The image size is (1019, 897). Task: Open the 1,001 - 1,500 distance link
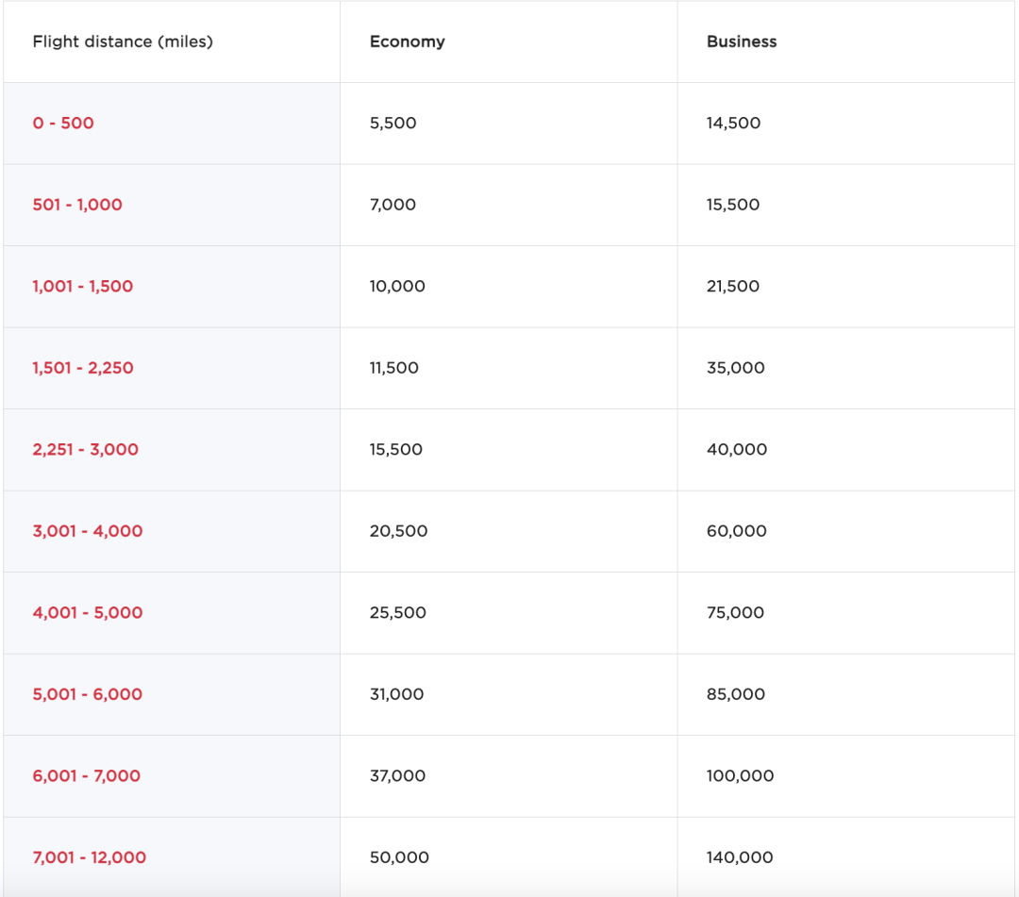tap(83, 286)
